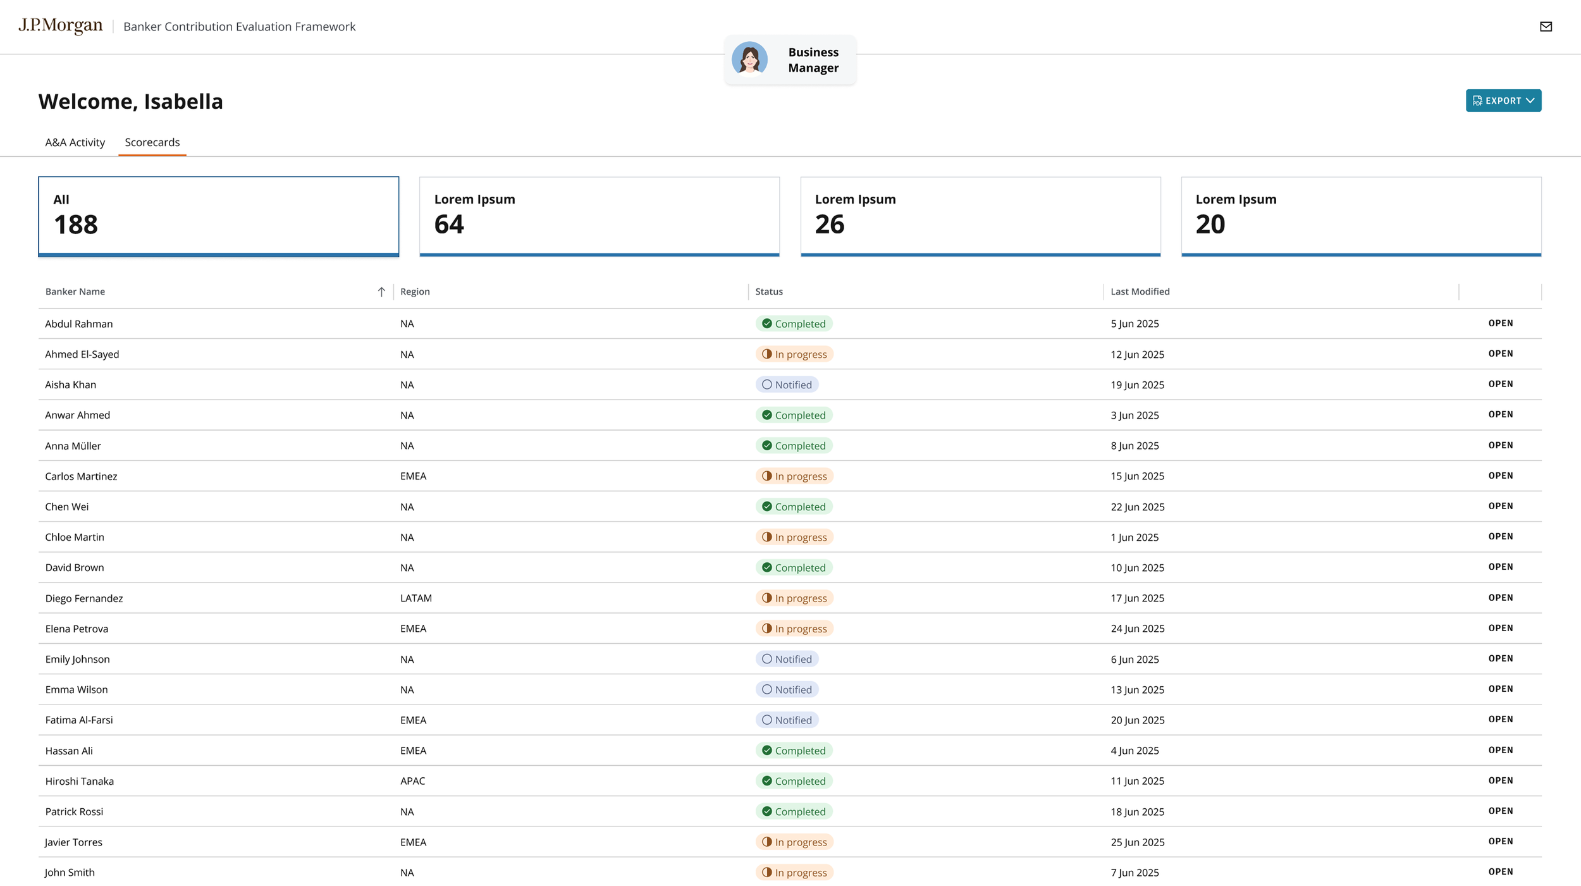Screen dimensions: 1581x886
Task: Click OPEN in Hiroshi Tanaka's row
Action: [x=1500, y=780]
